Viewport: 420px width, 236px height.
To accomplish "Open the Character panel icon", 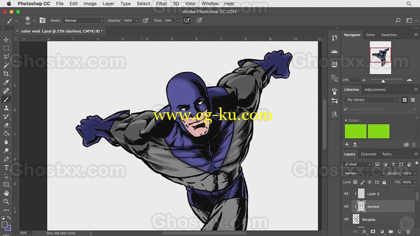I will 334,114.
